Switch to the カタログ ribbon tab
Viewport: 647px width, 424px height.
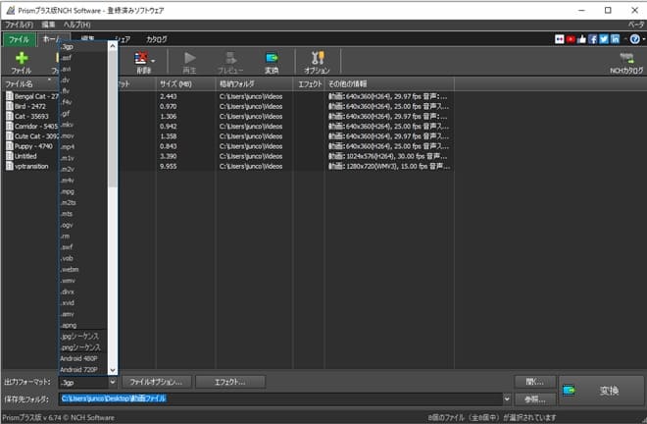point(157,39)
